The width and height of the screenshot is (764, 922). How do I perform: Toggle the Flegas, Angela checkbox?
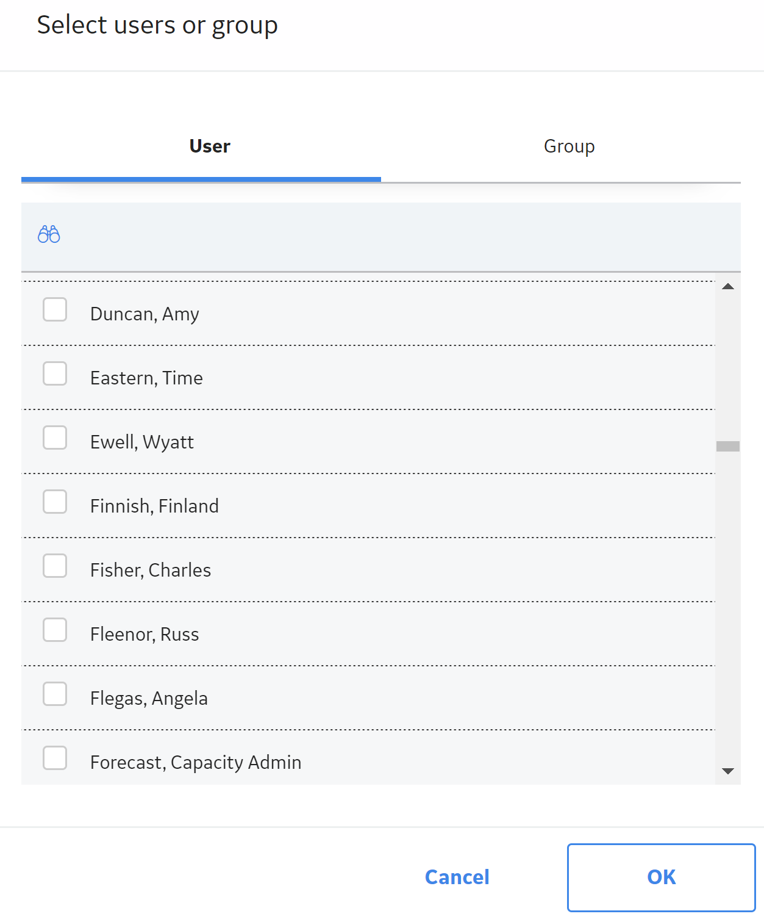tap(55, 694)
